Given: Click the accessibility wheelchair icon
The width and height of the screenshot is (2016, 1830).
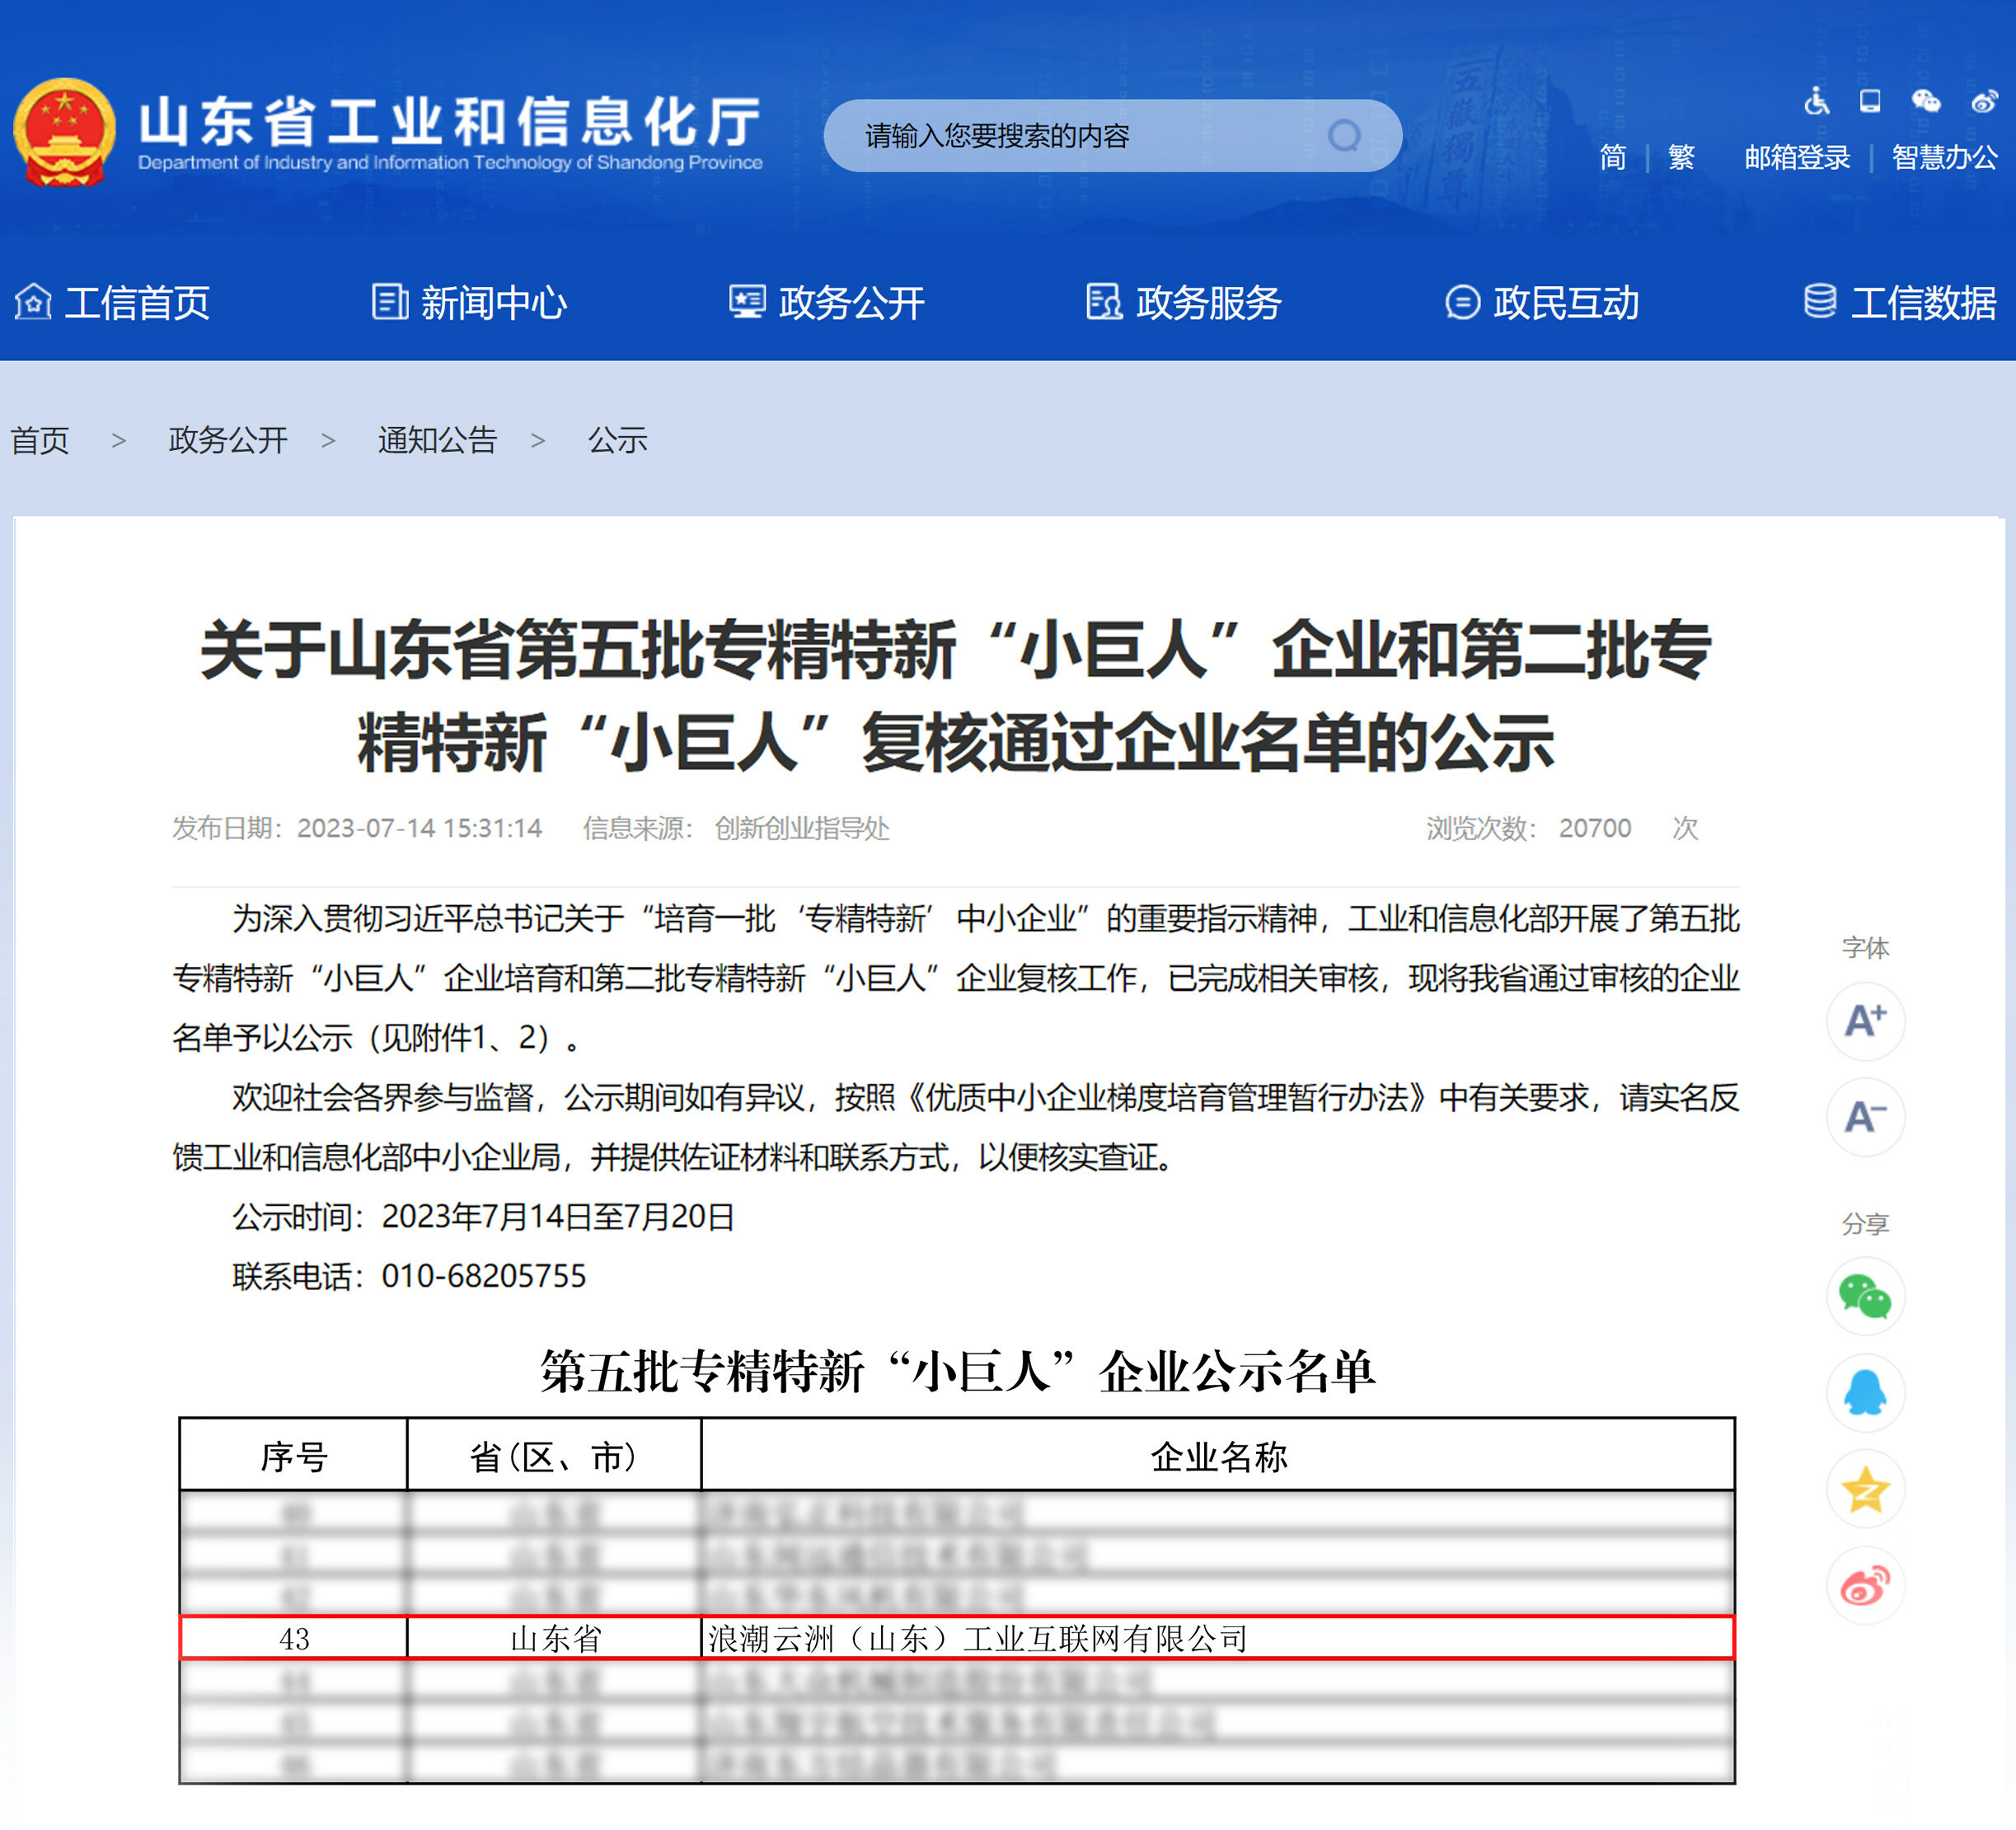Looking at the screenshot, I should coord(1816,101).
